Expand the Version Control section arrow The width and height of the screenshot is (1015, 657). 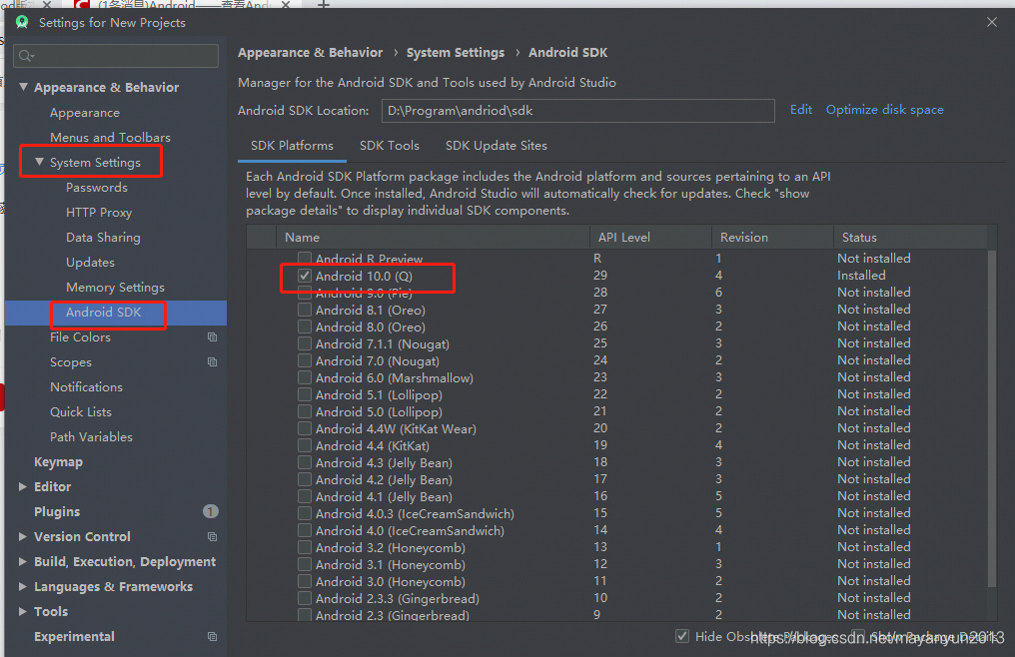click(23, 536)
